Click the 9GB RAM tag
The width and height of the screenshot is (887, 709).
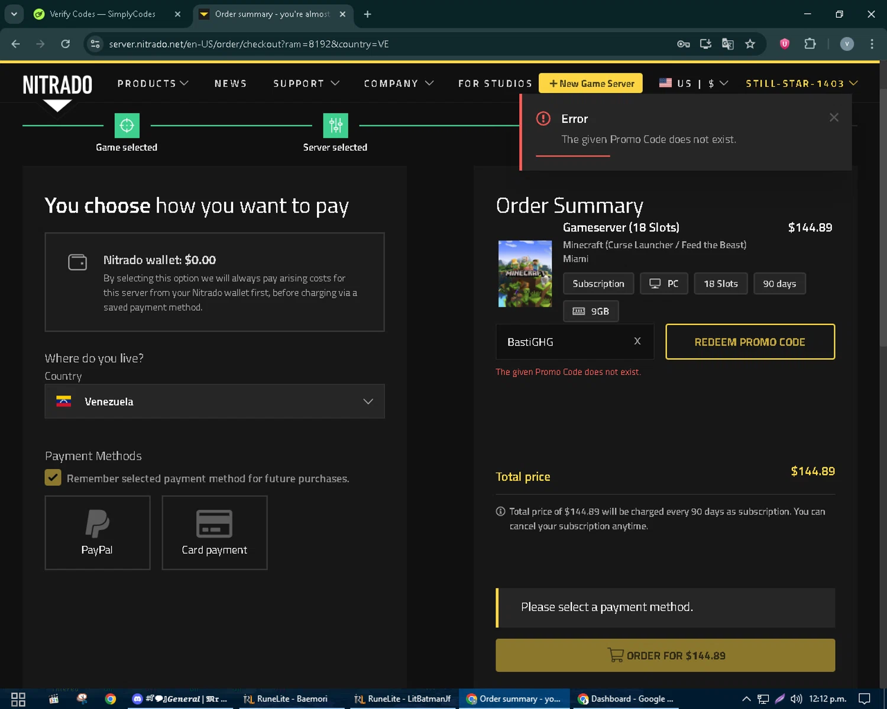point(591,311)
